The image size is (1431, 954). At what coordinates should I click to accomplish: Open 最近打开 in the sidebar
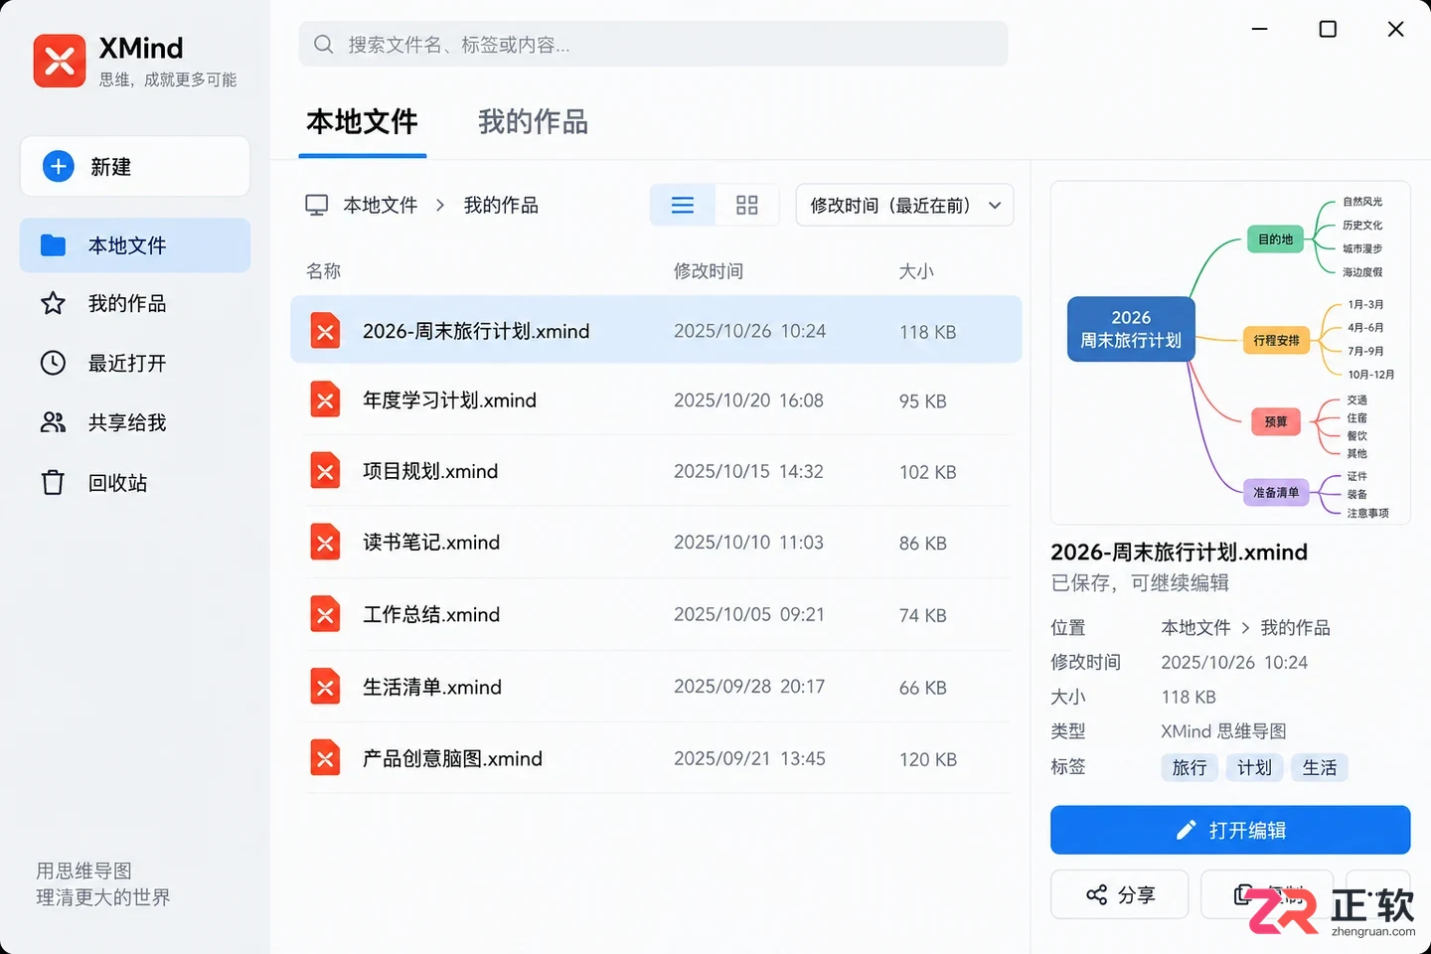(135, 363)
